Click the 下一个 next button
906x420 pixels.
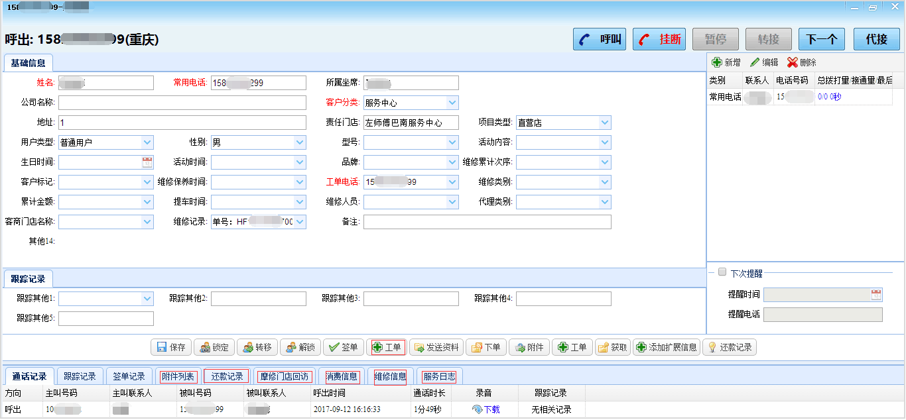tap(821, 39)
